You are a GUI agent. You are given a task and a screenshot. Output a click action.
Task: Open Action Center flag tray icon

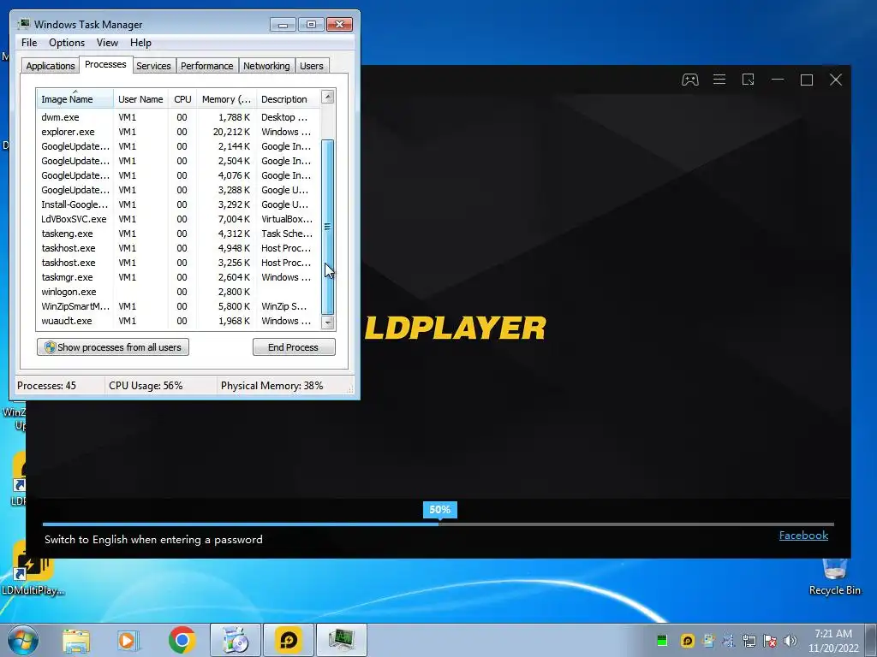coord(770,640)
